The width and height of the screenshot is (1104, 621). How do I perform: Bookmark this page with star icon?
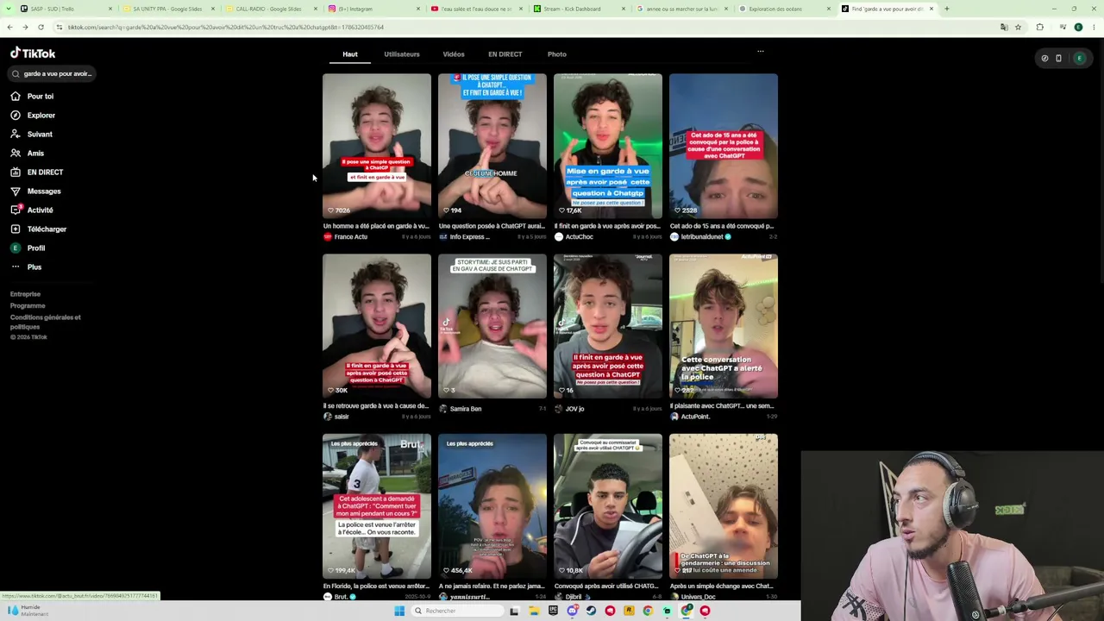pos(1018,27)
